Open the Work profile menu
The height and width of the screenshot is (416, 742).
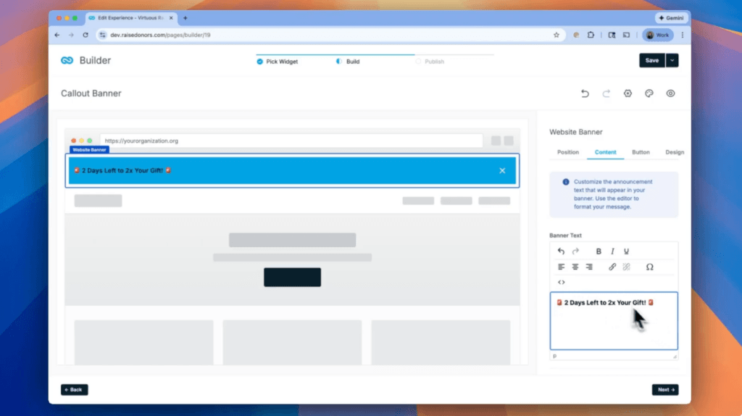pos(658,35)
